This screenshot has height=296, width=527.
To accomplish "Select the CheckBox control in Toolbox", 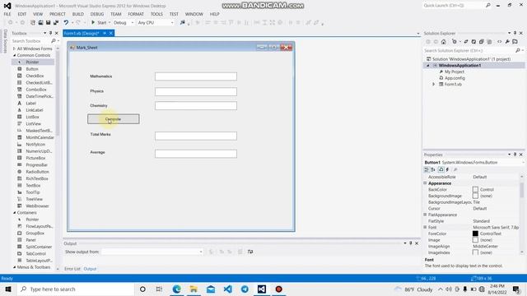I will coord(35,76).
